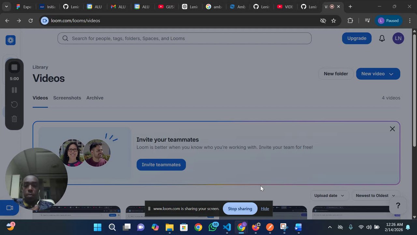
Task: Click the Upgrade button
Action: pos(357,38)
